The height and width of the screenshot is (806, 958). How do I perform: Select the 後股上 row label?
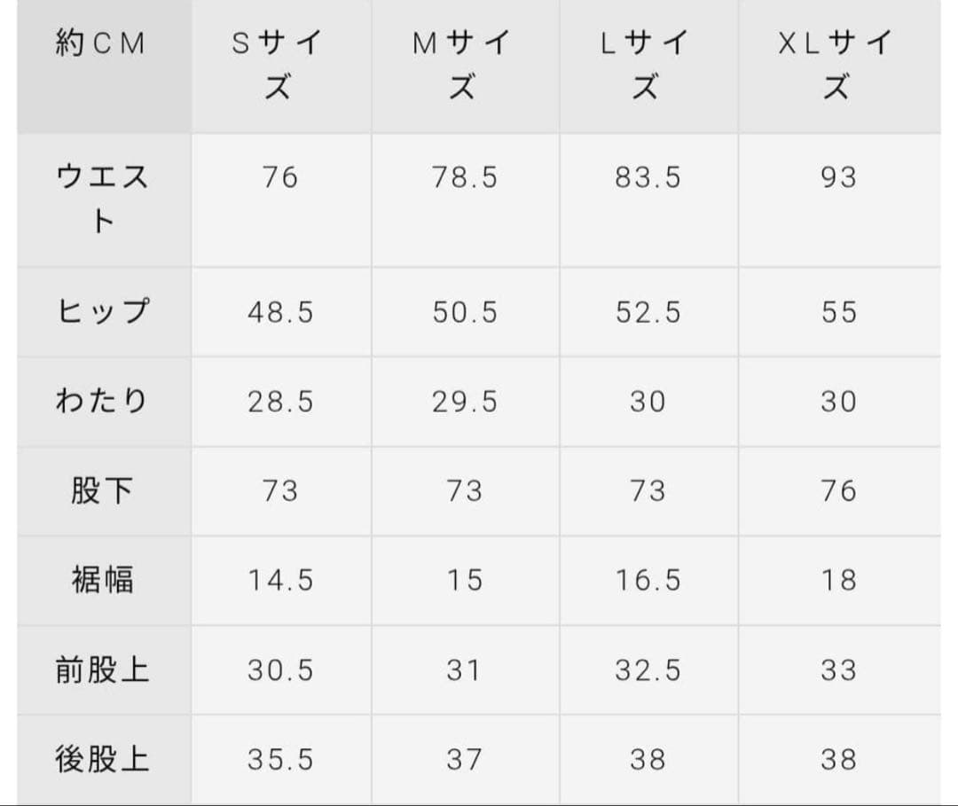point(102,759)
